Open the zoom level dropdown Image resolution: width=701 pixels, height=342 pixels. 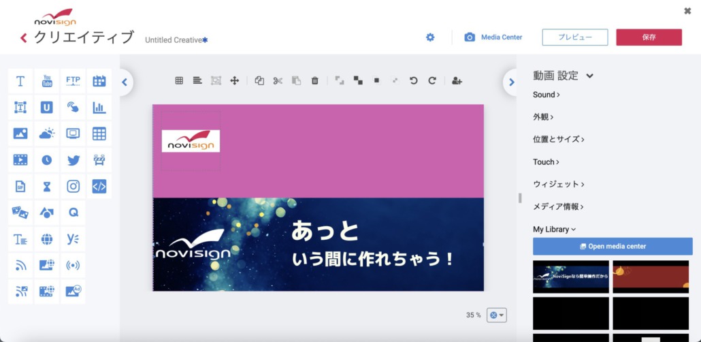click(x=497, y=315)
